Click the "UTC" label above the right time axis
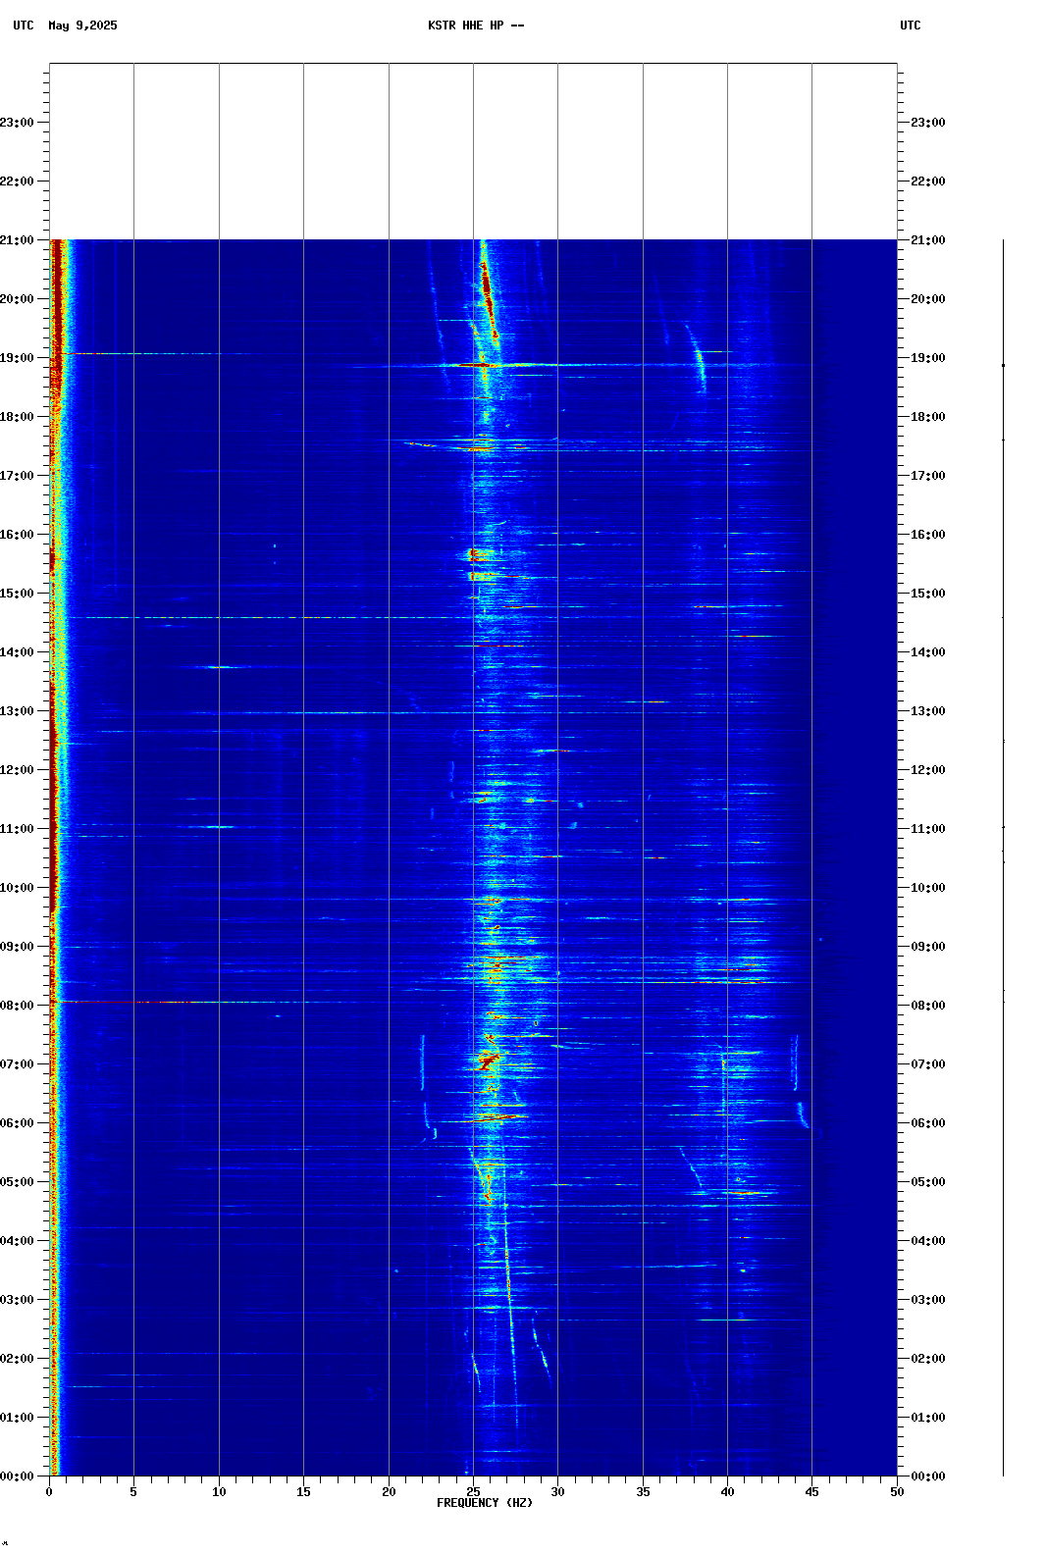1046x1554 pixels. click(x=911, y=26)
